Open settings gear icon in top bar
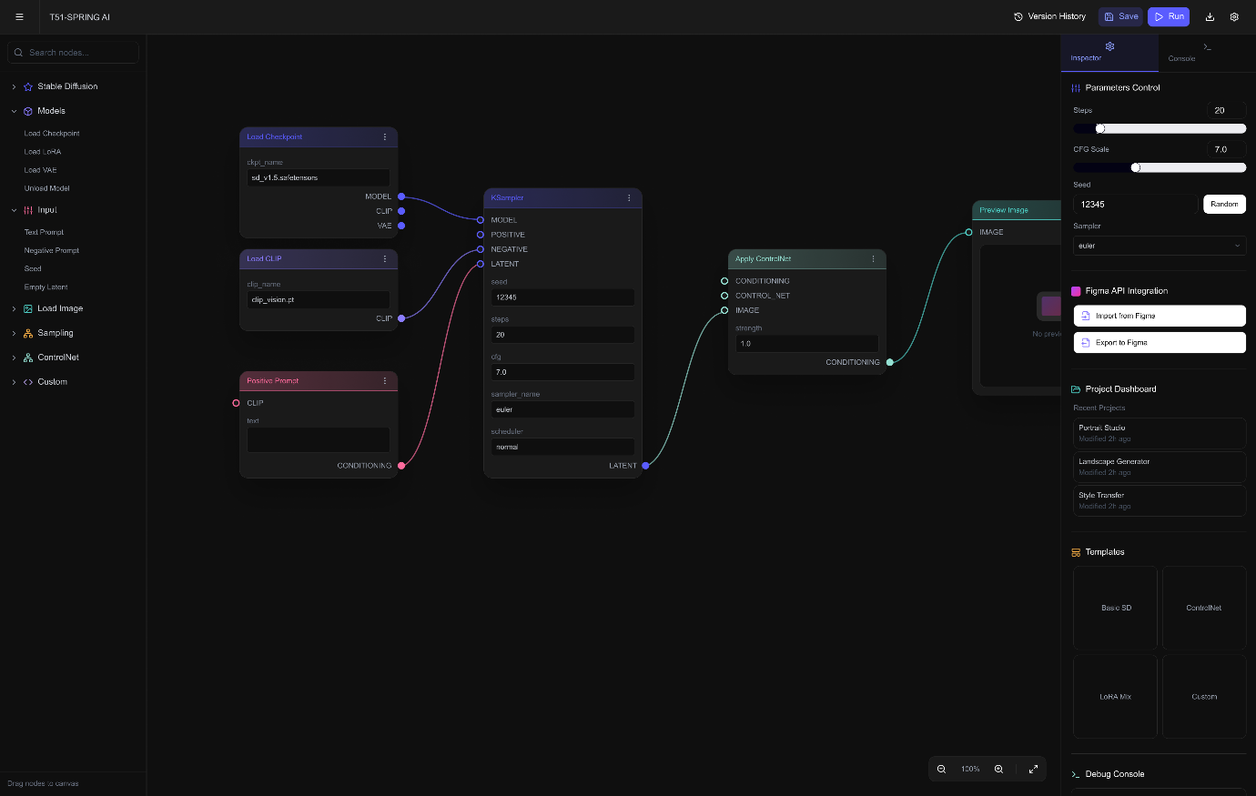This screenshot has height=796, width=1256. tap(1234, 16)
